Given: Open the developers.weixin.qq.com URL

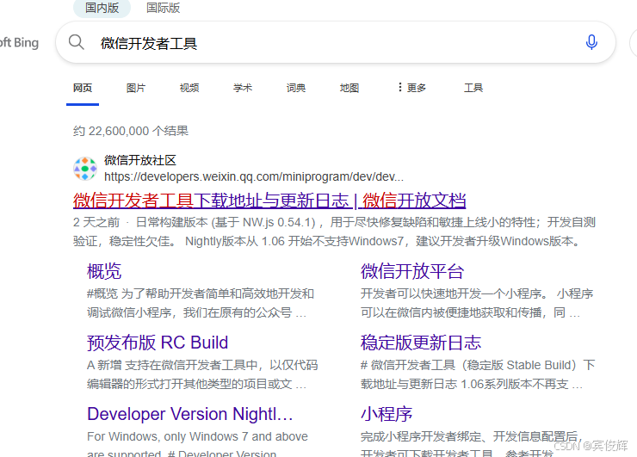Looking at the screenshot, I should [x=254, y=176].
